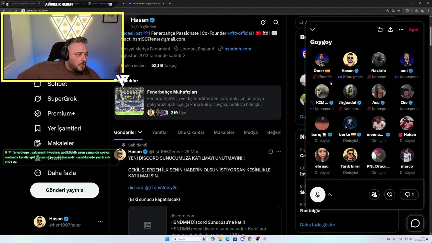Screen dimensions: 432x243
Task: Select Asu's avatar in the space
Action: (378, 91)
